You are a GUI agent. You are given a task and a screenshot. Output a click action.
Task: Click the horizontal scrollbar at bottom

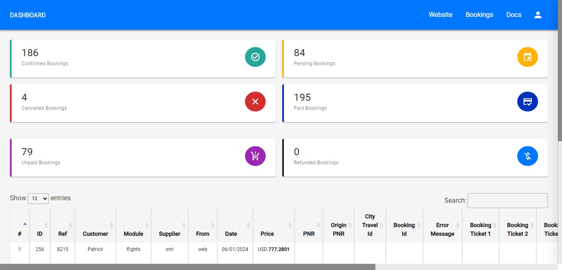187,267
